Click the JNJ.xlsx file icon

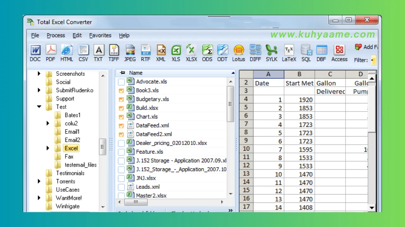130,178
